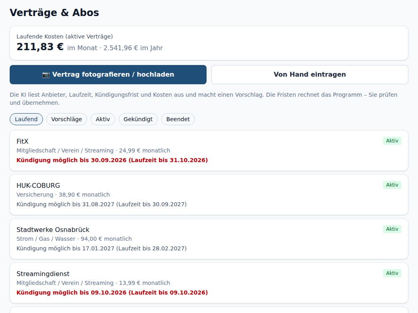
Task: Select the 'Laufend' filter chip
Action: click(x=26, y=119)
